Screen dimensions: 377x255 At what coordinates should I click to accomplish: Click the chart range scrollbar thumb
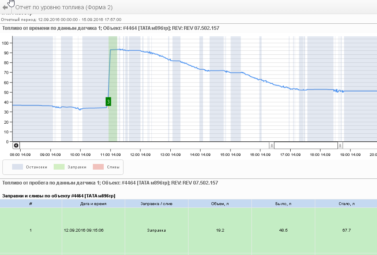pyautogui.click(x=306, y=145)
